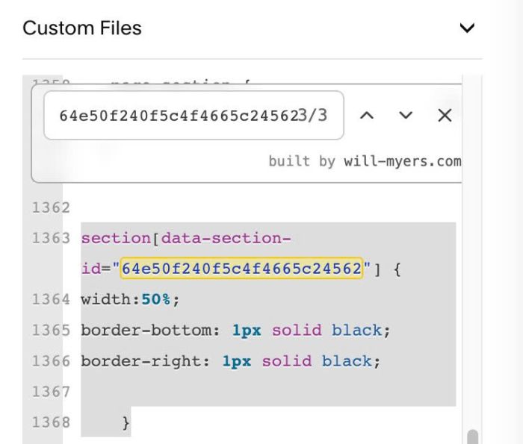The height and width of the screenshot is (444, 523).
Task: Click the vertical scrollbar thumb of editor
Action: coord(473,437)
